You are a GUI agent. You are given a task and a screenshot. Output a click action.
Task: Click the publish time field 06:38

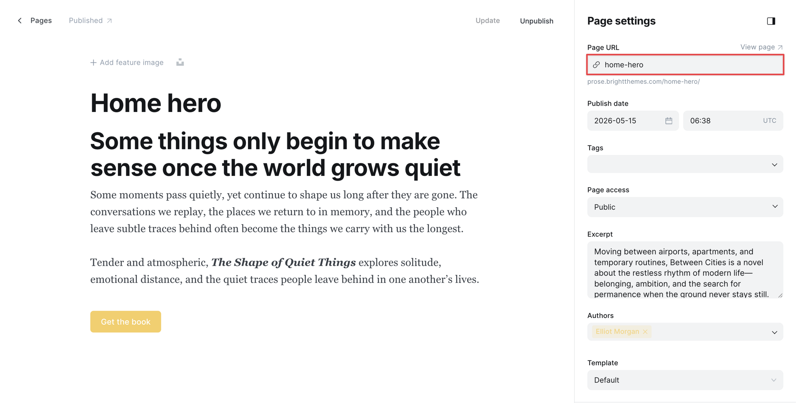[733, 121]
